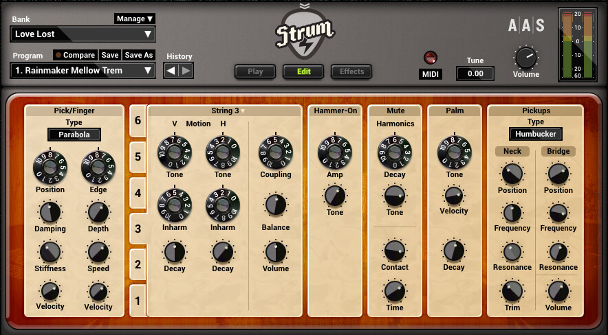Switch to the Effects view
The height and width of the screenshot is (335, 608).
click(x=351, y=71)
